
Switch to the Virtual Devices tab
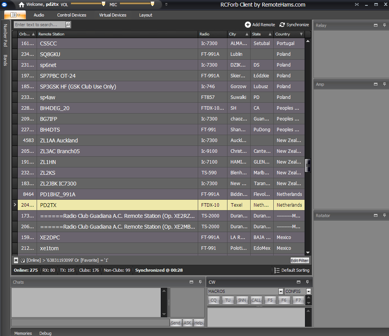coord(113,15)
